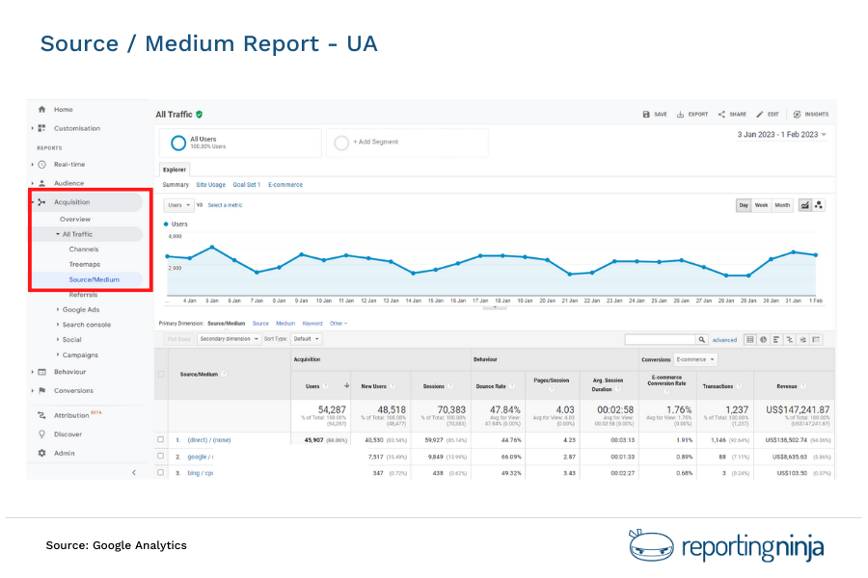The height and width of the screenshot is (578, 868).
Task: Open the date range 3 Jan 2023 - 1 Feb 2023
Action: point(781,135)
